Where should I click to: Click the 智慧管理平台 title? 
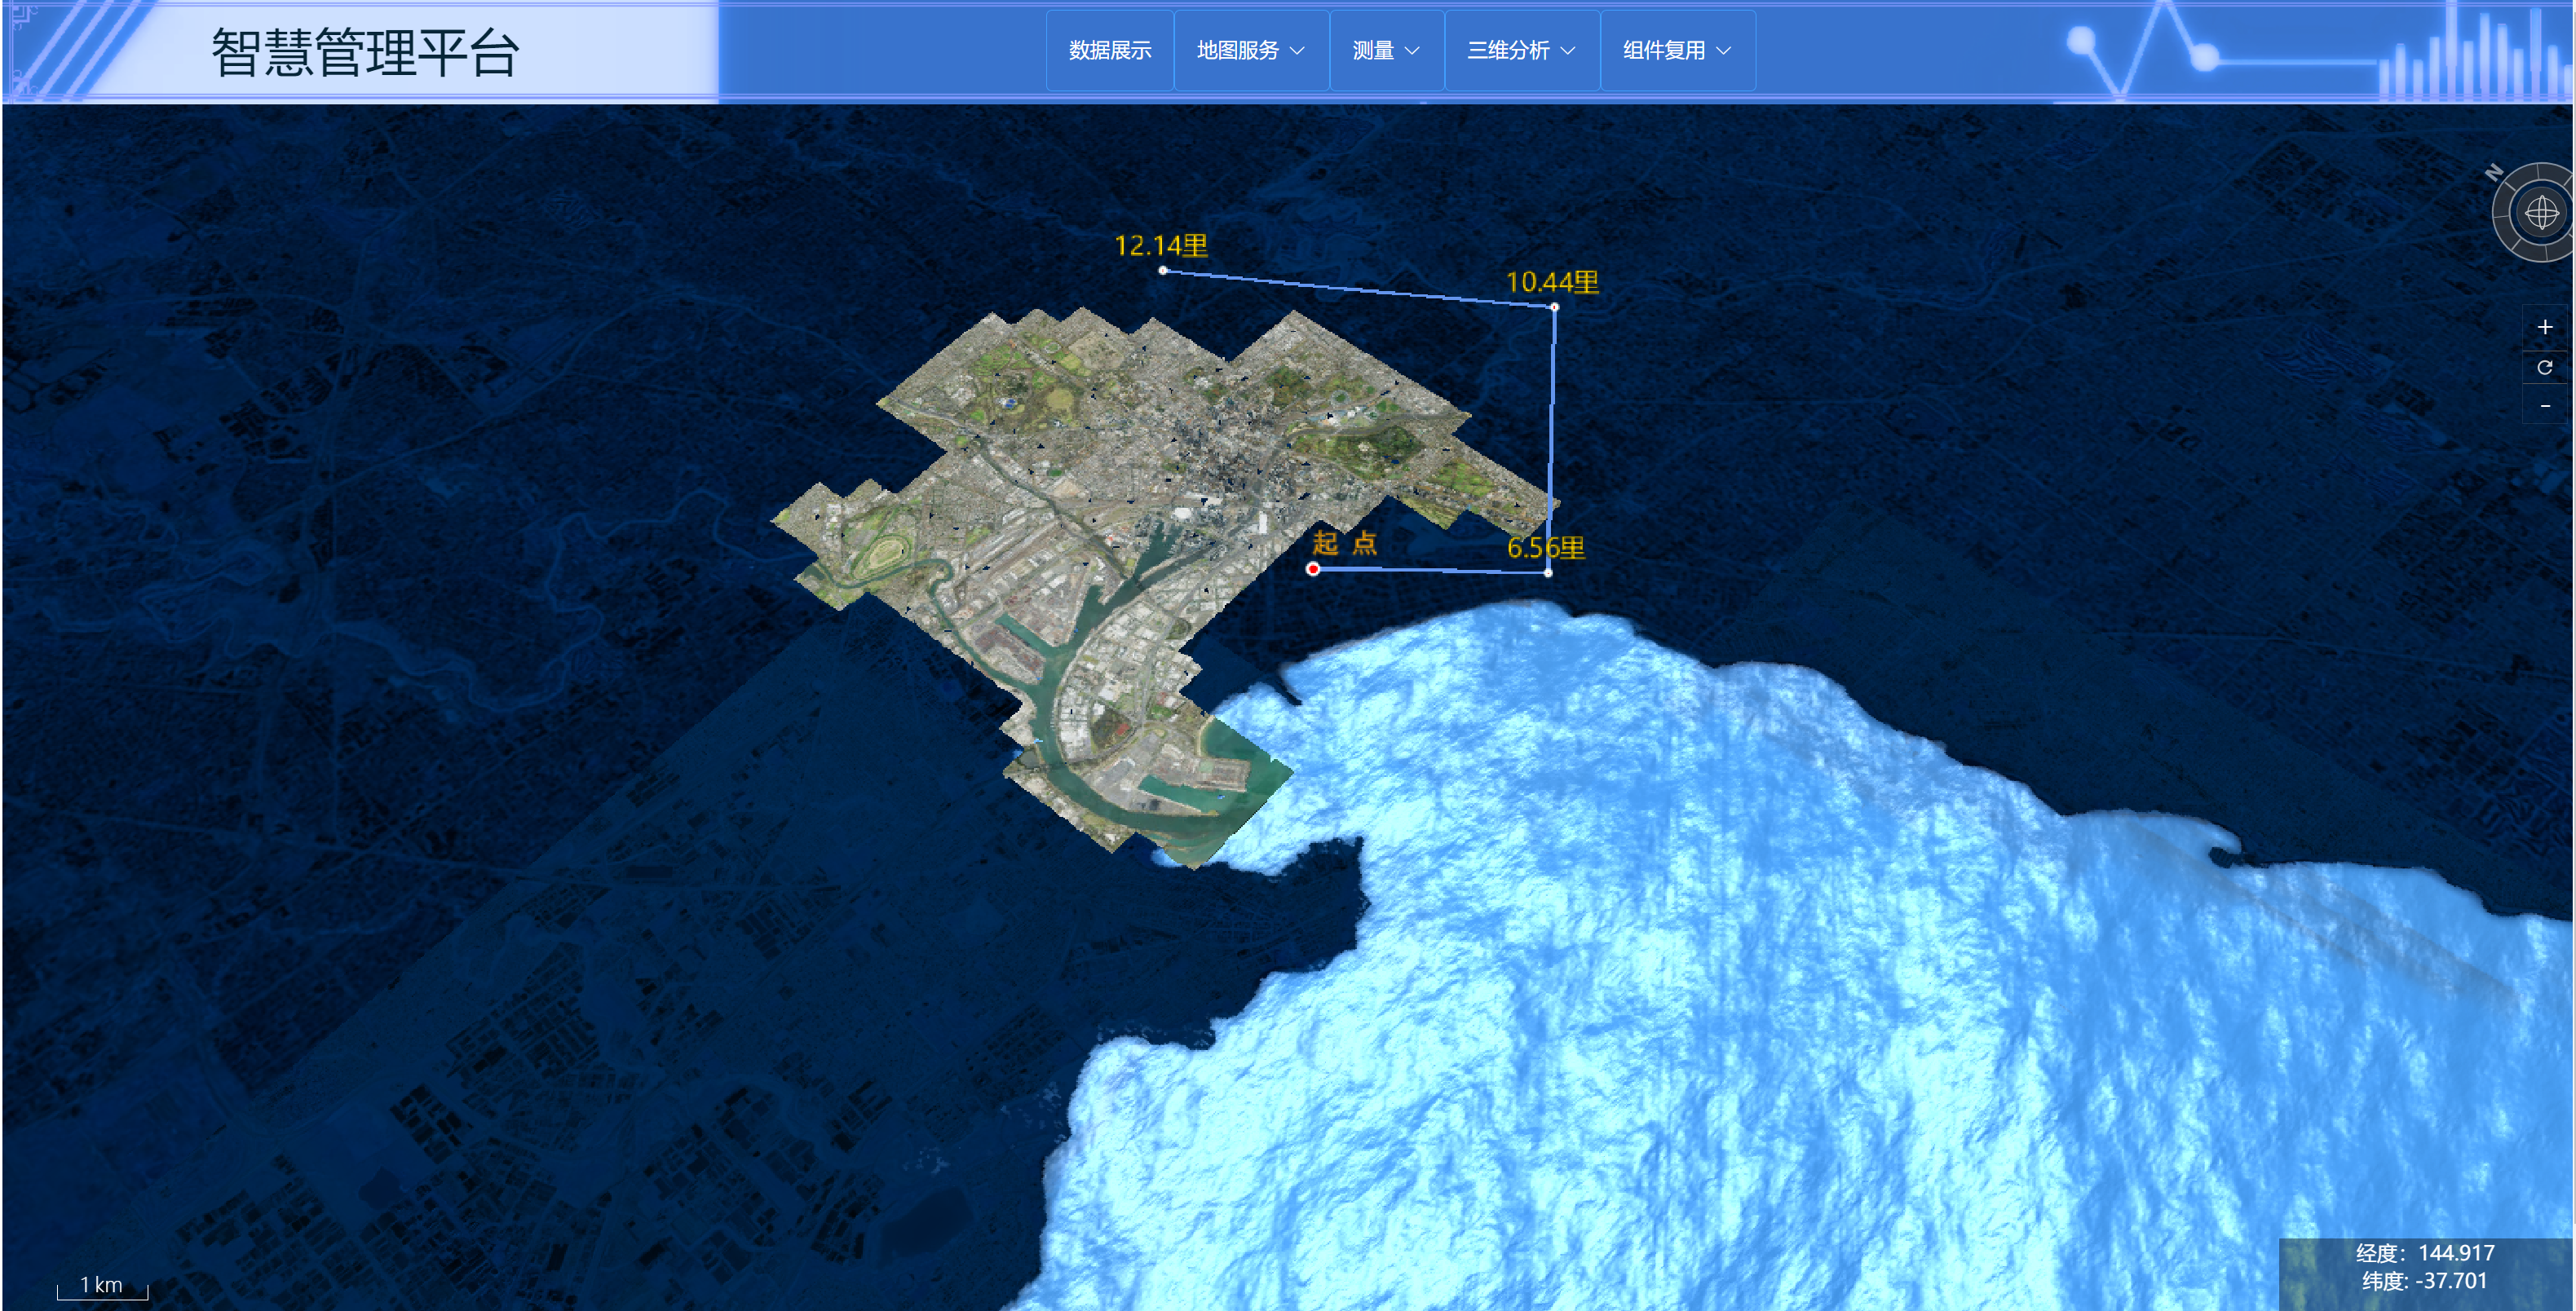(x=365, y=52)
